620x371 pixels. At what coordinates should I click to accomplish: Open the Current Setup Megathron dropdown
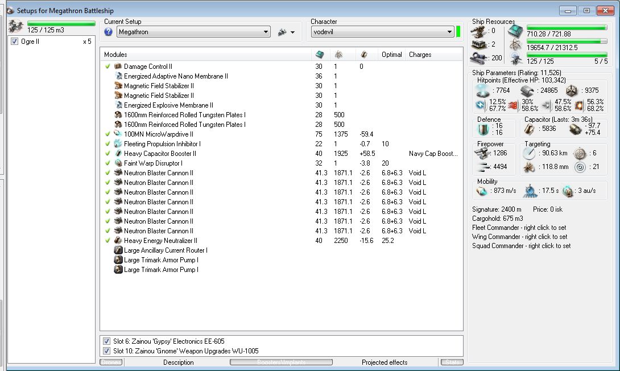194,32
